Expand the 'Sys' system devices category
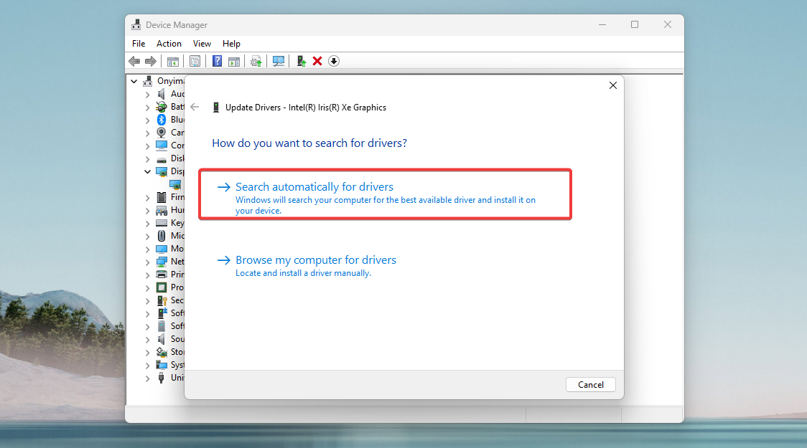This screenshot has height=448, width=807. 147,366
